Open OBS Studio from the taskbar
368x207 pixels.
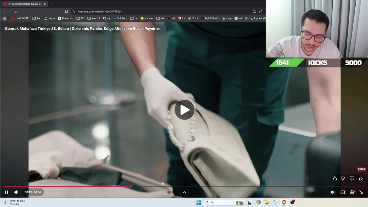click(x=292, y=202)
